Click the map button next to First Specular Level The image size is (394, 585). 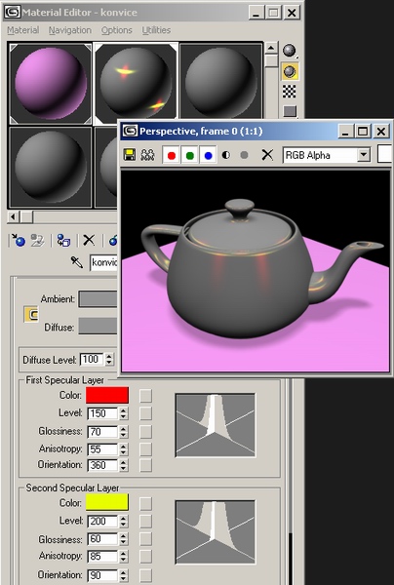(x=145, y=413)
